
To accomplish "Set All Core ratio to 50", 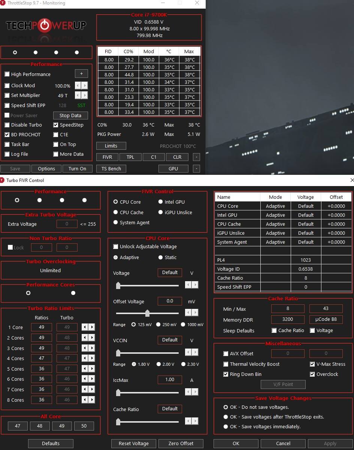I will (x=84, y=426).
